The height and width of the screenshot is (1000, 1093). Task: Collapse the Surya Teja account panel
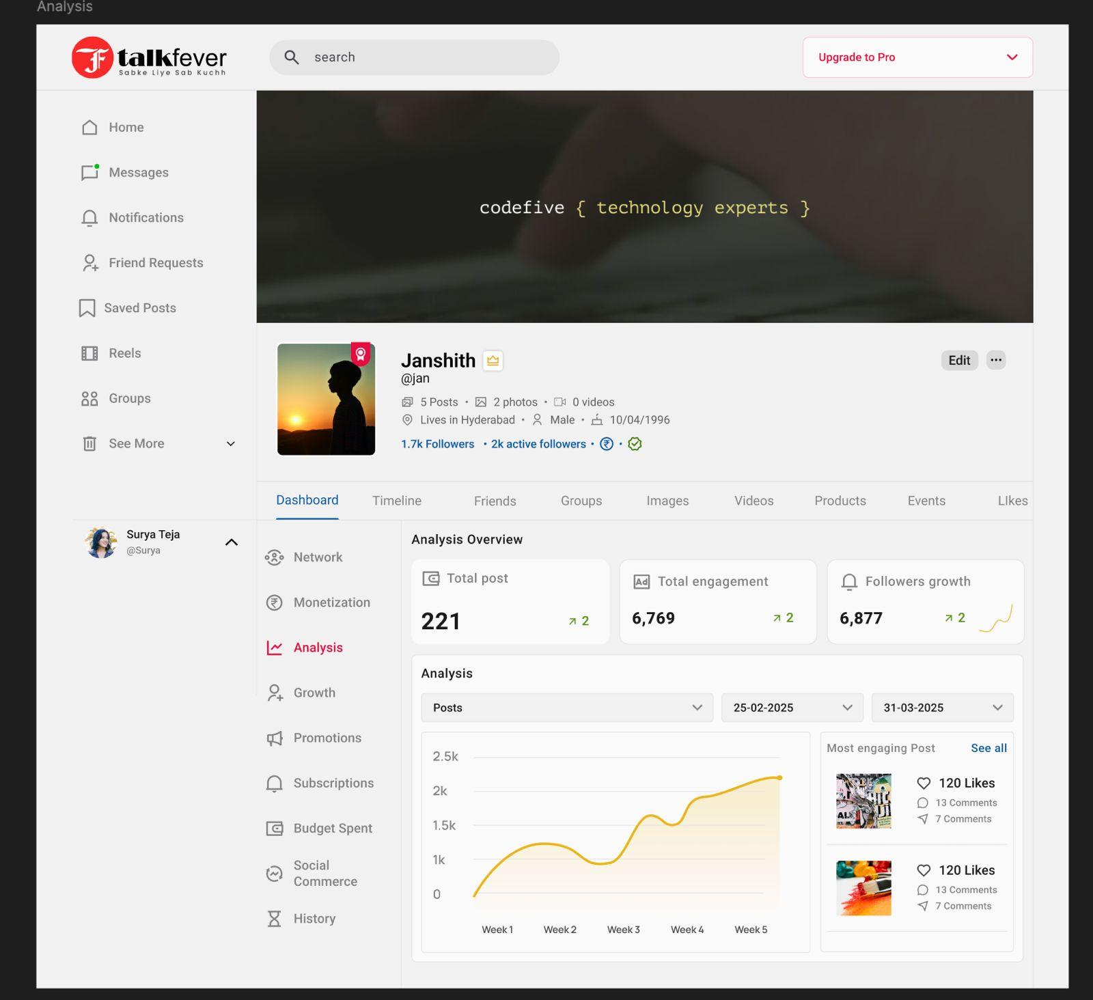click(232, 542)
